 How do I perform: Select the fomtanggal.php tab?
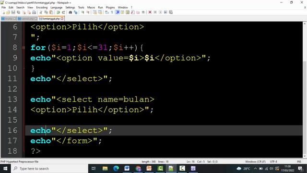(51, 19)
